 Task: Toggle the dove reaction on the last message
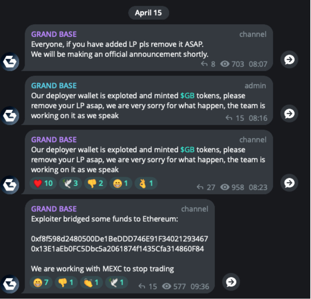point(116,282)
